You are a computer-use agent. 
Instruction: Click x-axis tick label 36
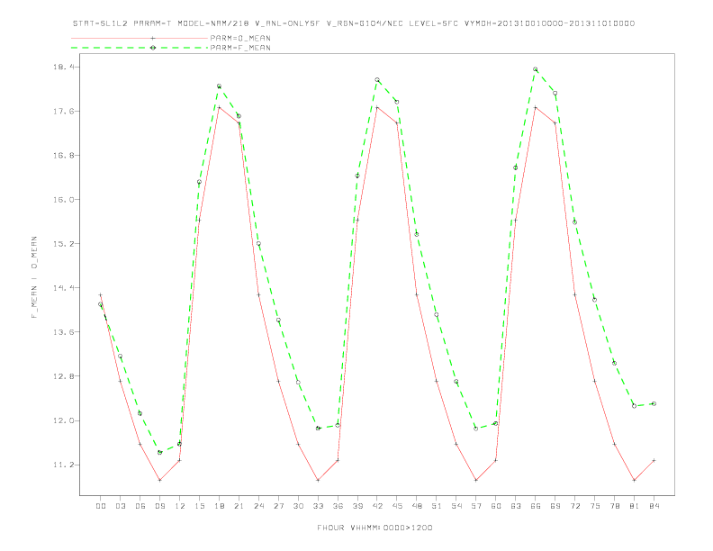338,506
